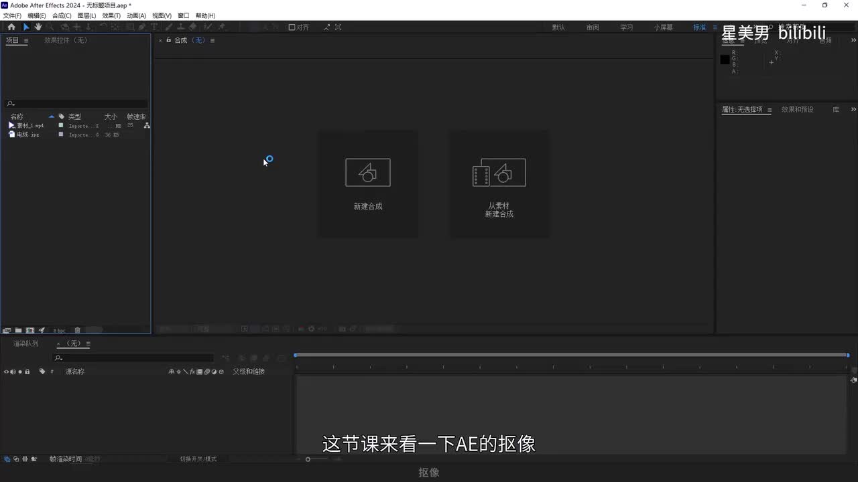Enable the 对齐 snapping checkbox
This screenshot has width=858, height=482.
click(292, 27)
